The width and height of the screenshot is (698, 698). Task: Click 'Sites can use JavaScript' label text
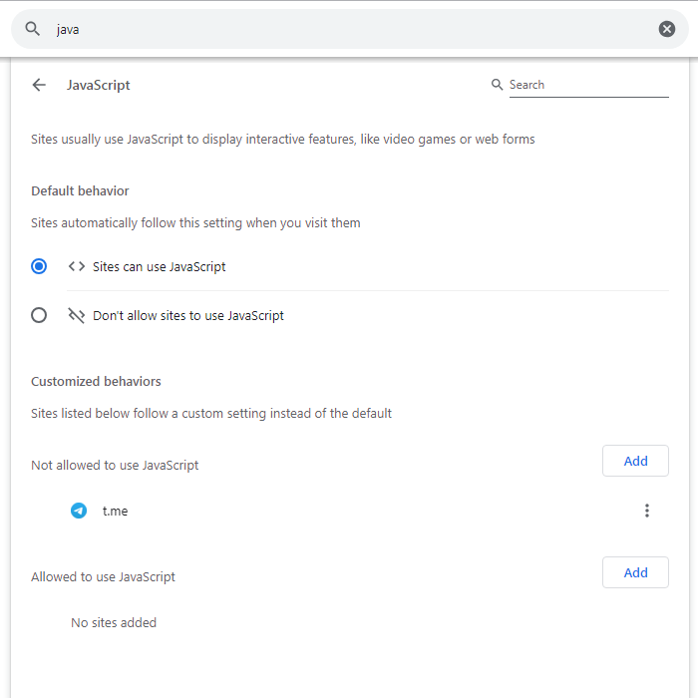(x=160, y=266)
